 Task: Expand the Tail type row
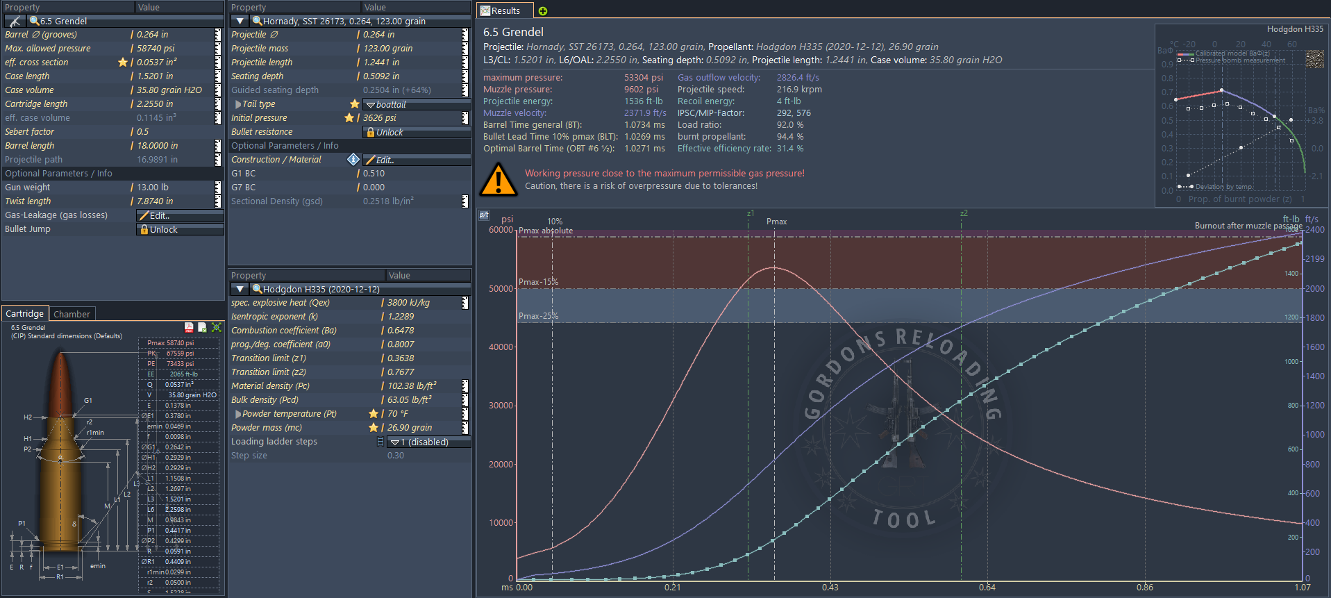tap(238, 104)
